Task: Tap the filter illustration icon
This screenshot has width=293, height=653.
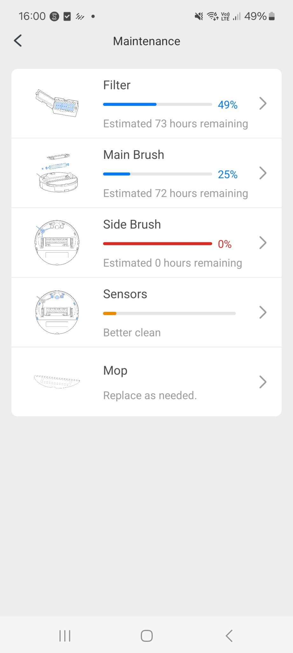Action: pos(57,103)
